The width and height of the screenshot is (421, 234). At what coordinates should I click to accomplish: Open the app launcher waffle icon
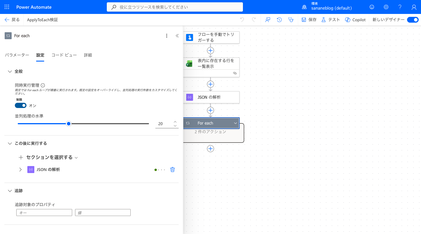7,7
